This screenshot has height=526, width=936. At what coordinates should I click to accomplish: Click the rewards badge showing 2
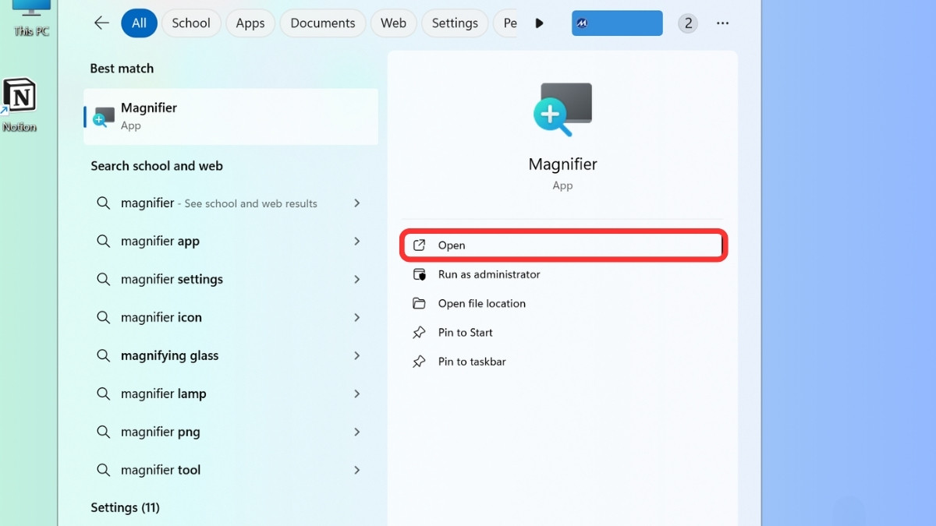click(687, 23)
